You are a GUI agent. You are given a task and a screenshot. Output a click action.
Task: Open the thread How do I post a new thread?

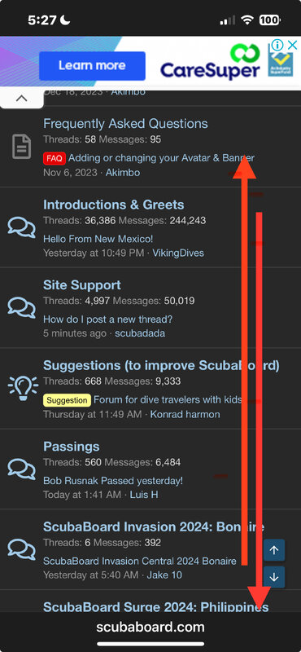tap(108, 319)
